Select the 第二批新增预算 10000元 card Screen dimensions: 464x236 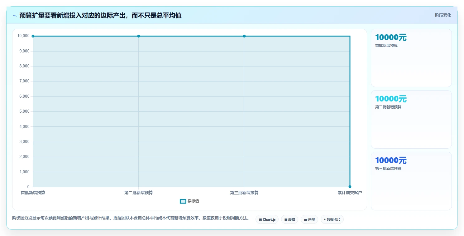tap(411, 119)
